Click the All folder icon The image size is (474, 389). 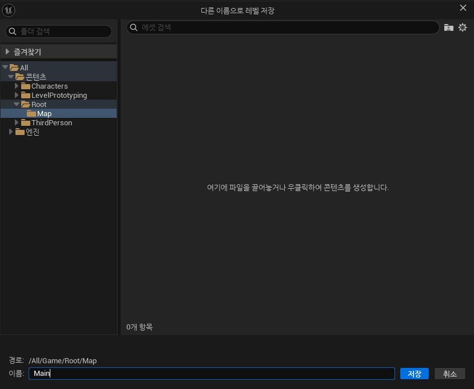(x=14, y=68)
